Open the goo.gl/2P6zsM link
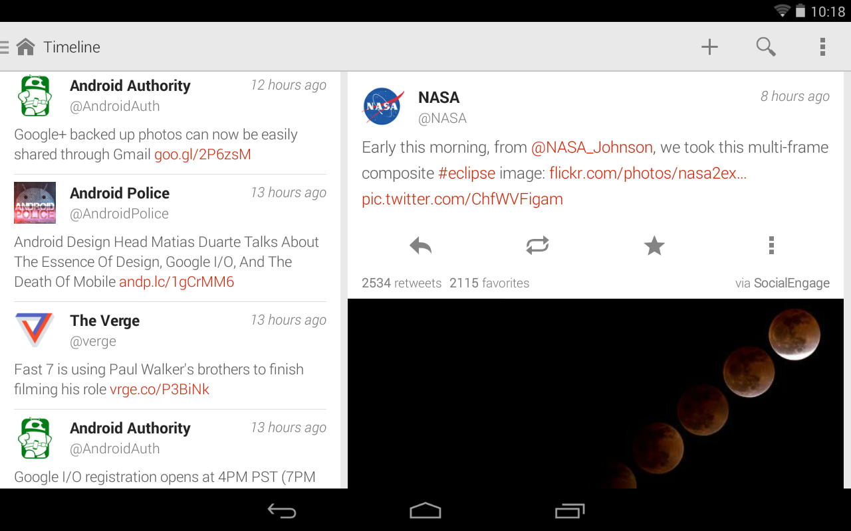851x531 pixels. (202, 155)
